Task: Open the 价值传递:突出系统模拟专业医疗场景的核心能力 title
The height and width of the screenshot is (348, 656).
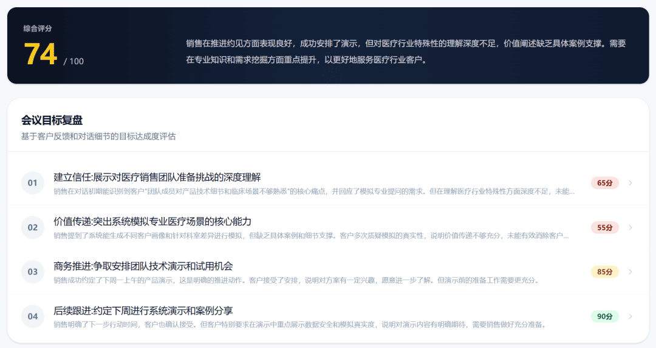Action: pos(152,221)
